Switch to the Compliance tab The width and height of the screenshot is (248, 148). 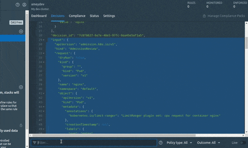point(77,16)
